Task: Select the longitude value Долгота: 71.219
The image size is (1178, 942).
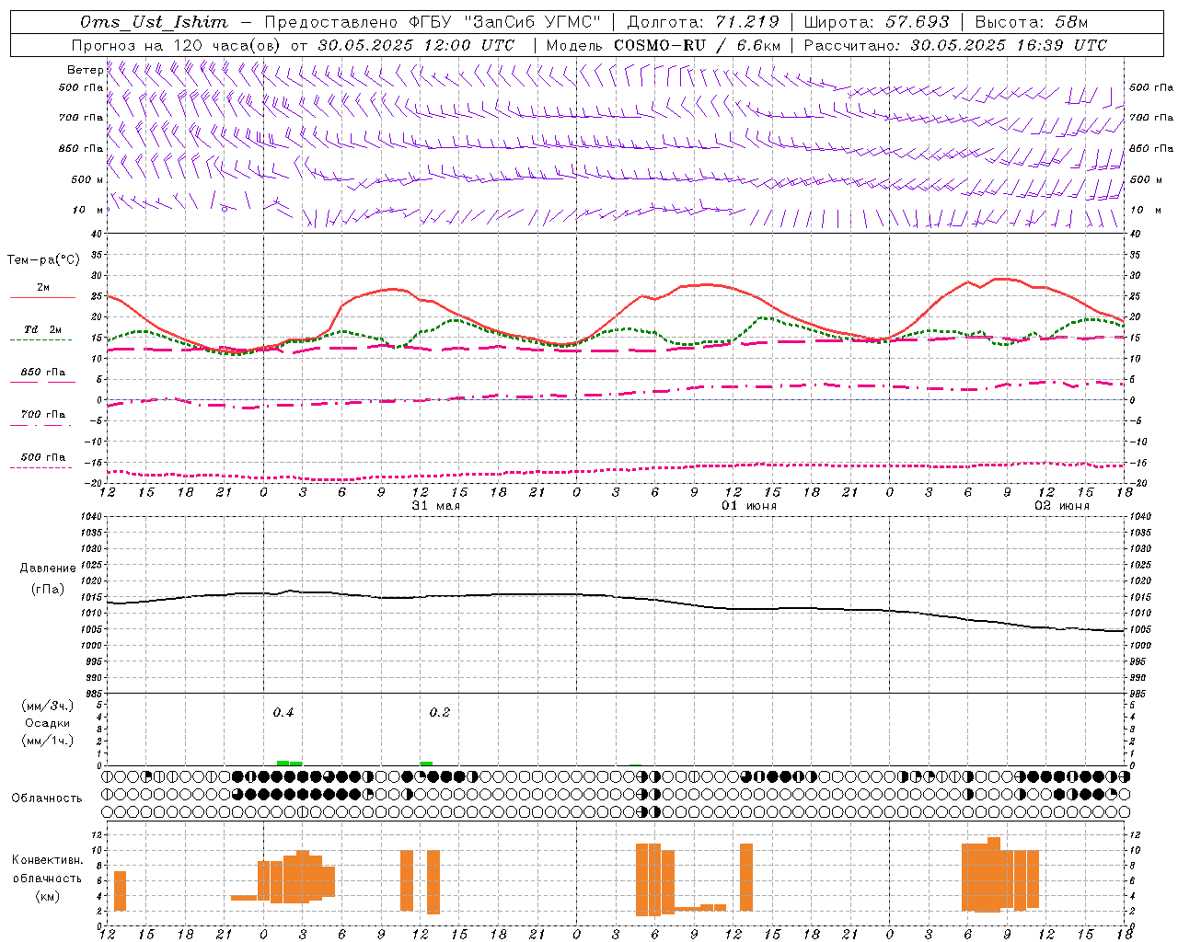Action: (x=702, y=22)
